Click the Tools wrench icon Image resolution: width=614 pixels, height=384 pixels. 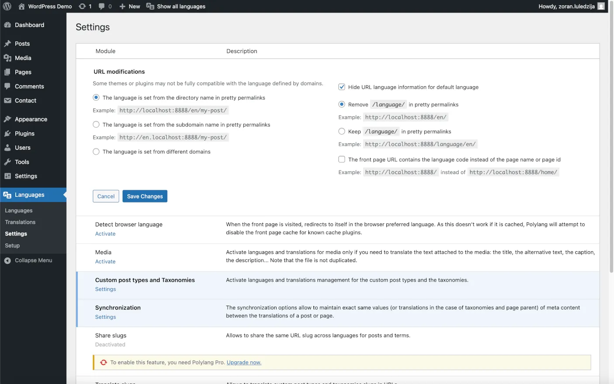click(x=7, y=162)
